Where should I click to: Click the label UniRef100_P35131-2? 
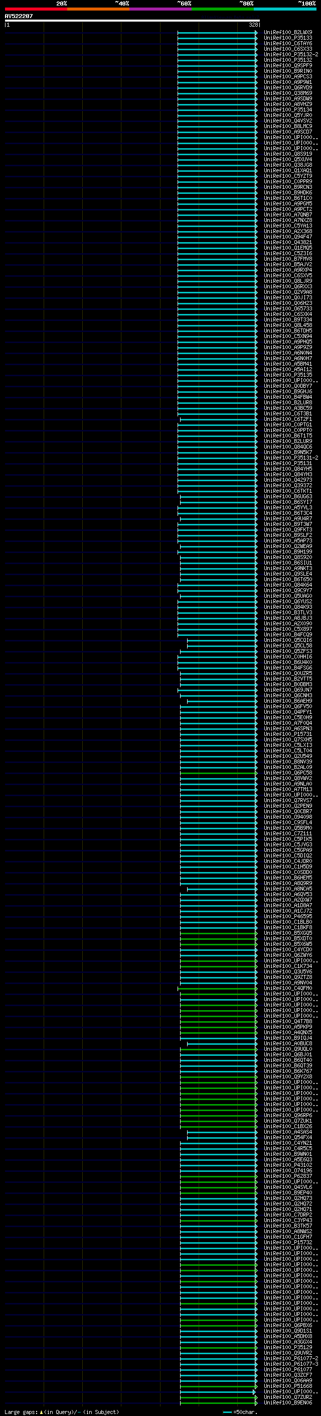pyautogui.click(x=291, y=458)
